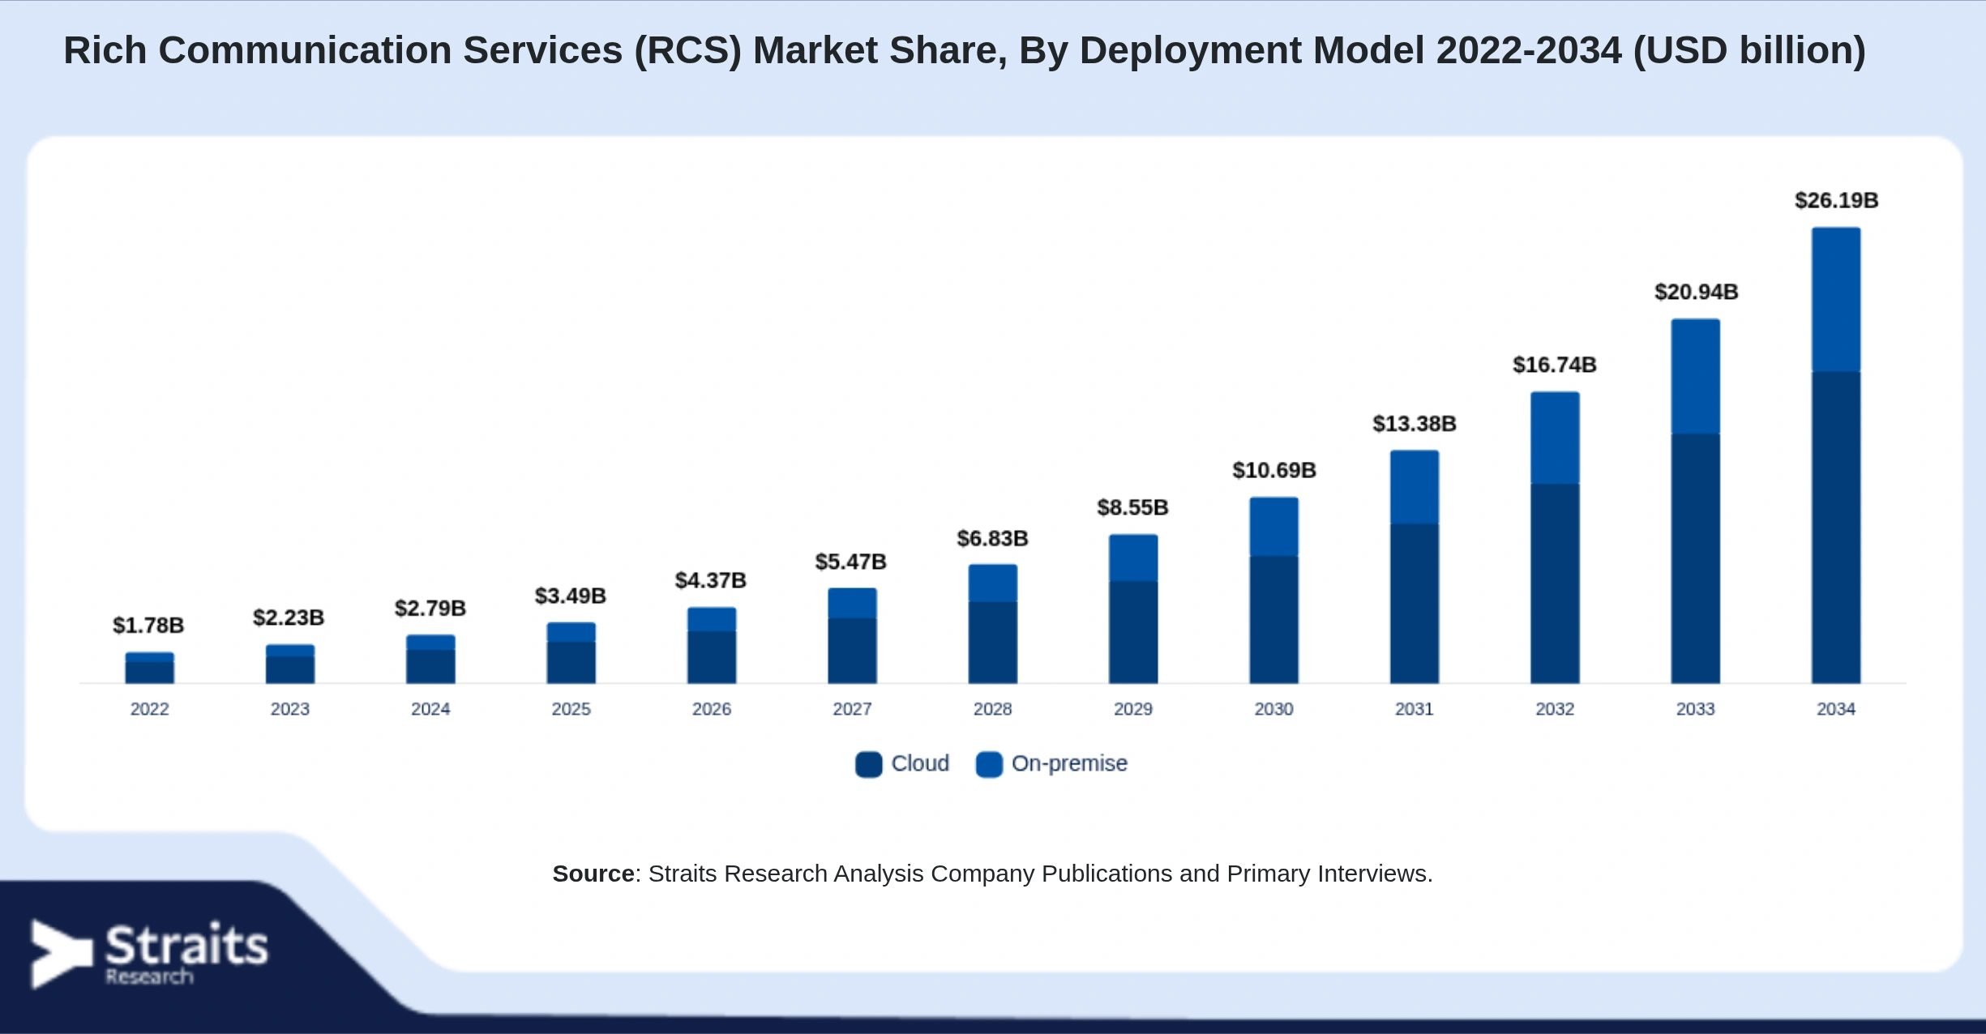1986x1034 pixels.
Task: Click the $8.55B label above 2029
Action: (1132, 507)
